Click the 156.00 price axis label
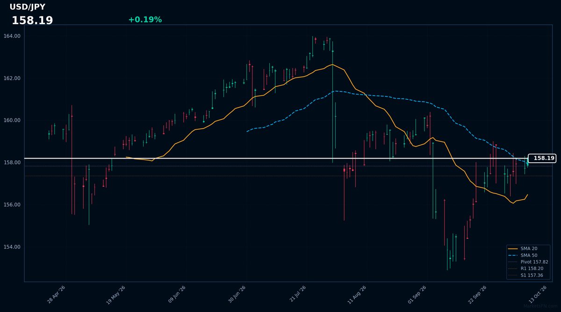 coord(12,205)
